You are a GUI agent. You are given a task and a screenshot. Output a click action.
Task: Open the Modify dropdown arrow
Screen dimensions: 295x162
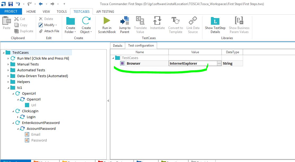click(x=56, y=25)
